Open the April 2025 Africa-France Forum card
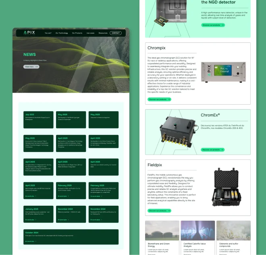This screenshot has width=266, height=255. tap(104, 141)
